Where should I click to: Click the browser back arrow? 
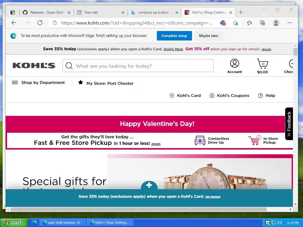point(14,23)
